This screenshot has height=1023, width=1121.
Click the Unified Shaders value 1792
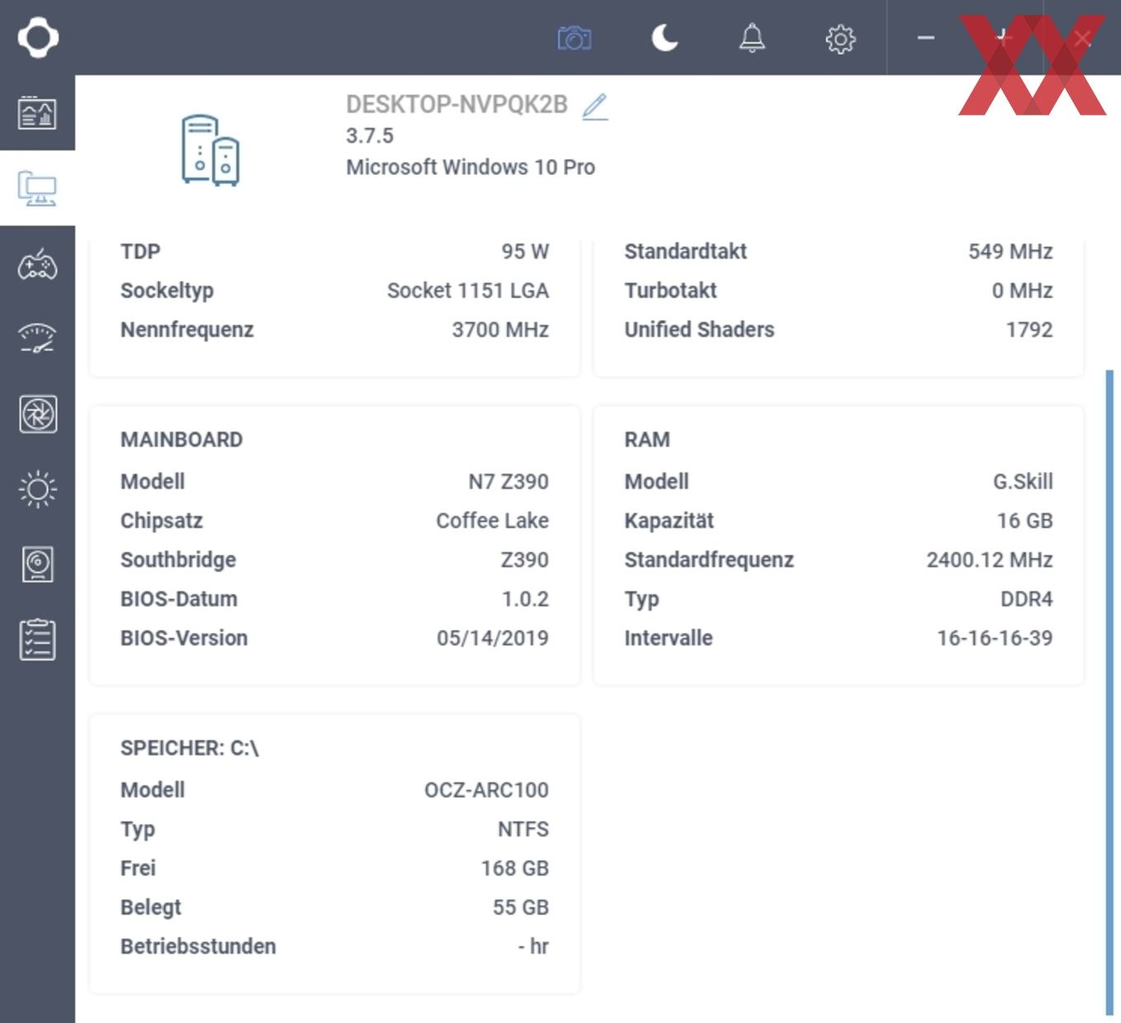coord(1030,330)
